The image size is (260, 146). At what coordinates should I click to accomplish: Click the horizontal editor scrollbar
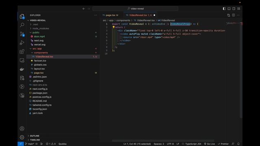(x=163, y=141)
